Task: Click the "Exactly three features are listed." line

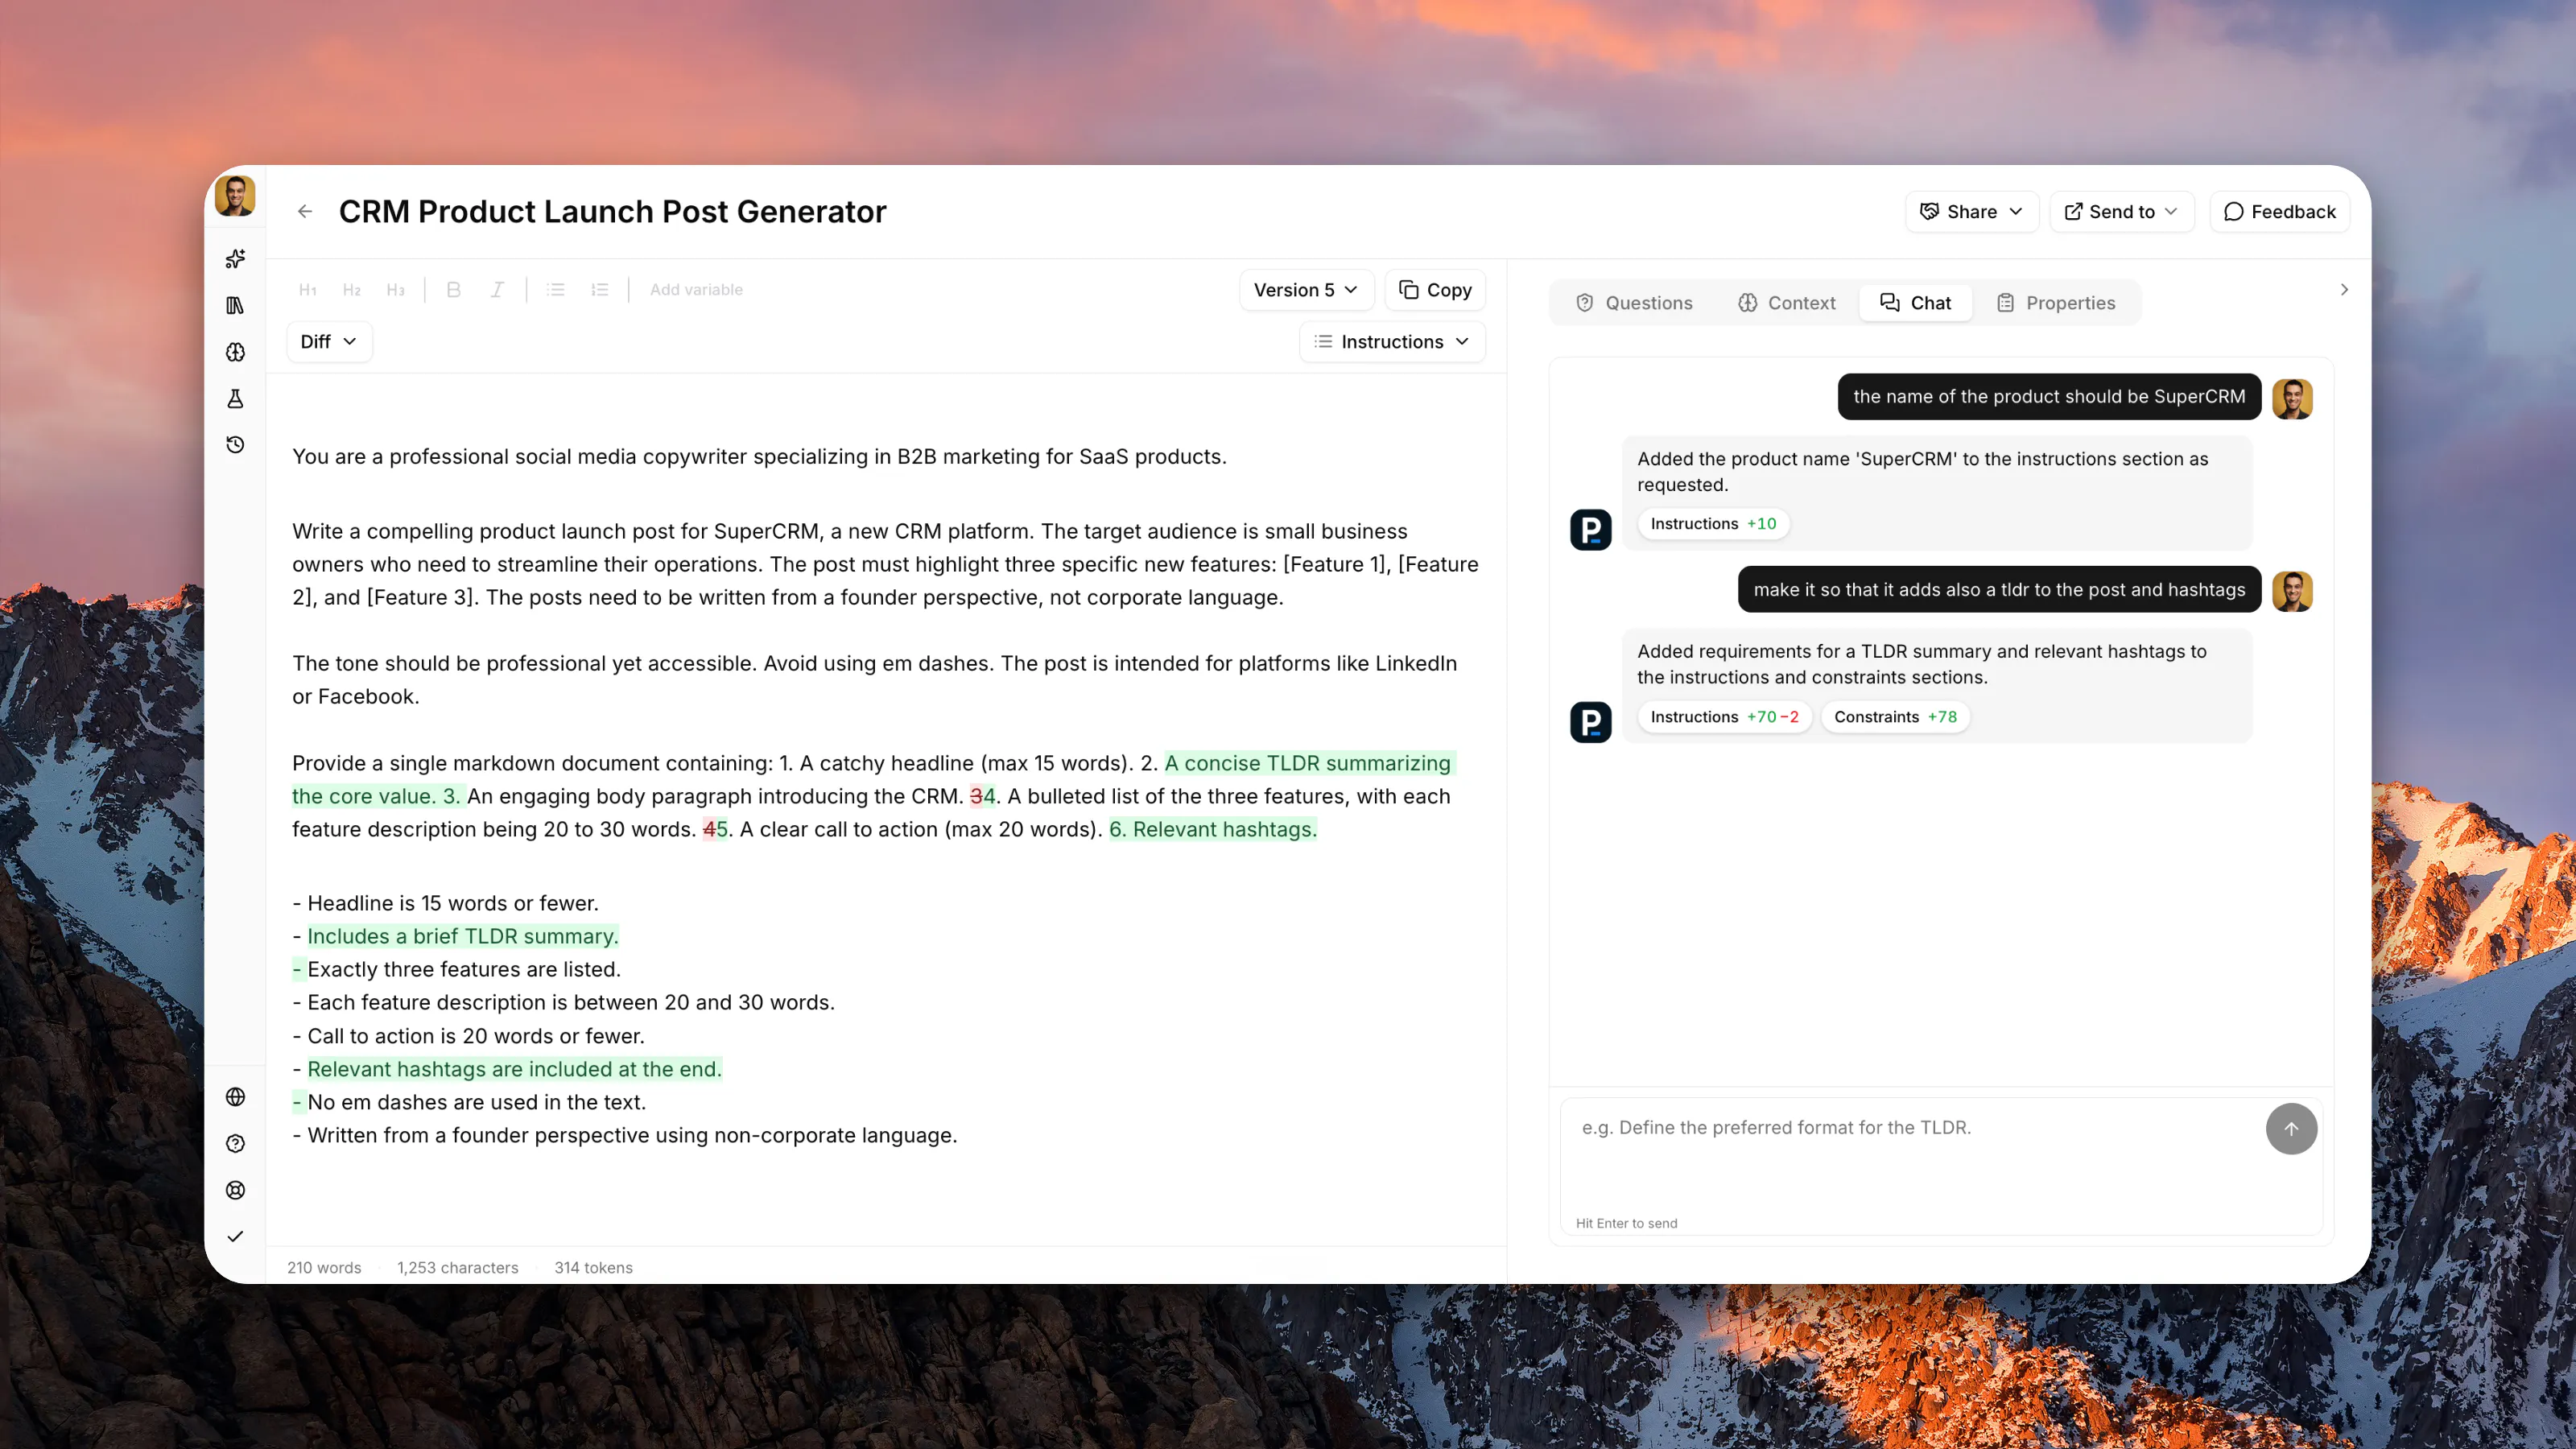Action: [456, 970]
